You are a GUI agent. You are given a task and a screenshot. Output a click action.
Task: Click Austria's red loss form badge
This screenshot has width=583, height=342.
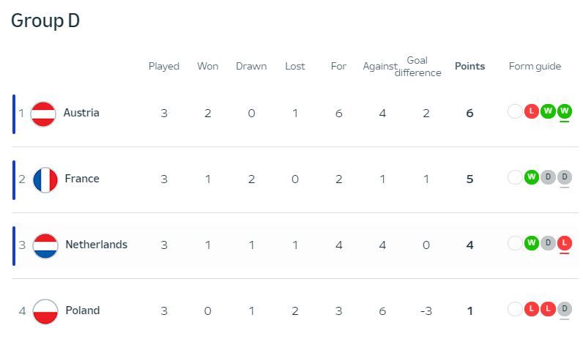532,111
